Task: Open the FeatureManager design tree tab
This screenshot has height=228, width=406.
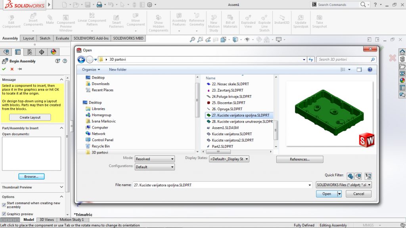Action: tap(6, 52)
